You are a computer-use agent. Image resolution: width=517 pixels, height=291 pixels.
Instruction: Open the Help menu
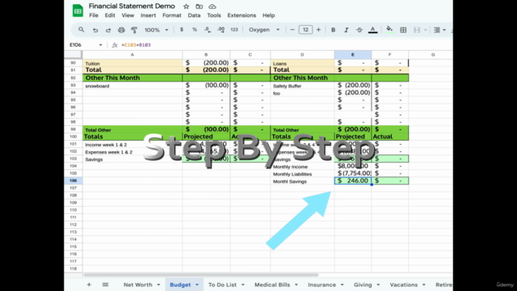pos(268,15)
